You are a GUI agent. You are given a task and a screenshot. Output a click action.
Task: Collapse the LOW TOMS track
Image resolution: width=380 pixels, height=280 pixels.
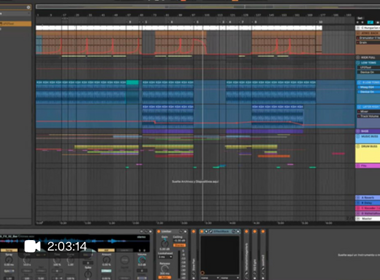(358, 63)
